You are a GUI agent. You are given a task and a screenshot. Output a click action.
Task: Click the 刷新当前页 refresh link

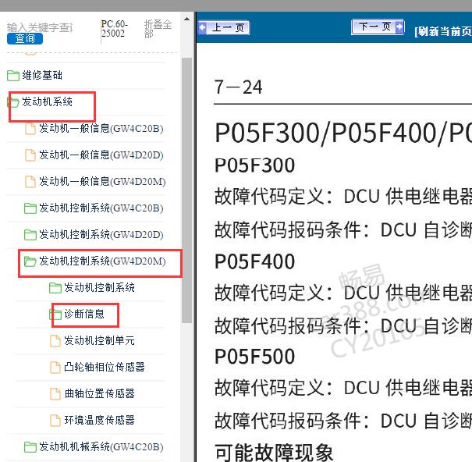[443, 31]
